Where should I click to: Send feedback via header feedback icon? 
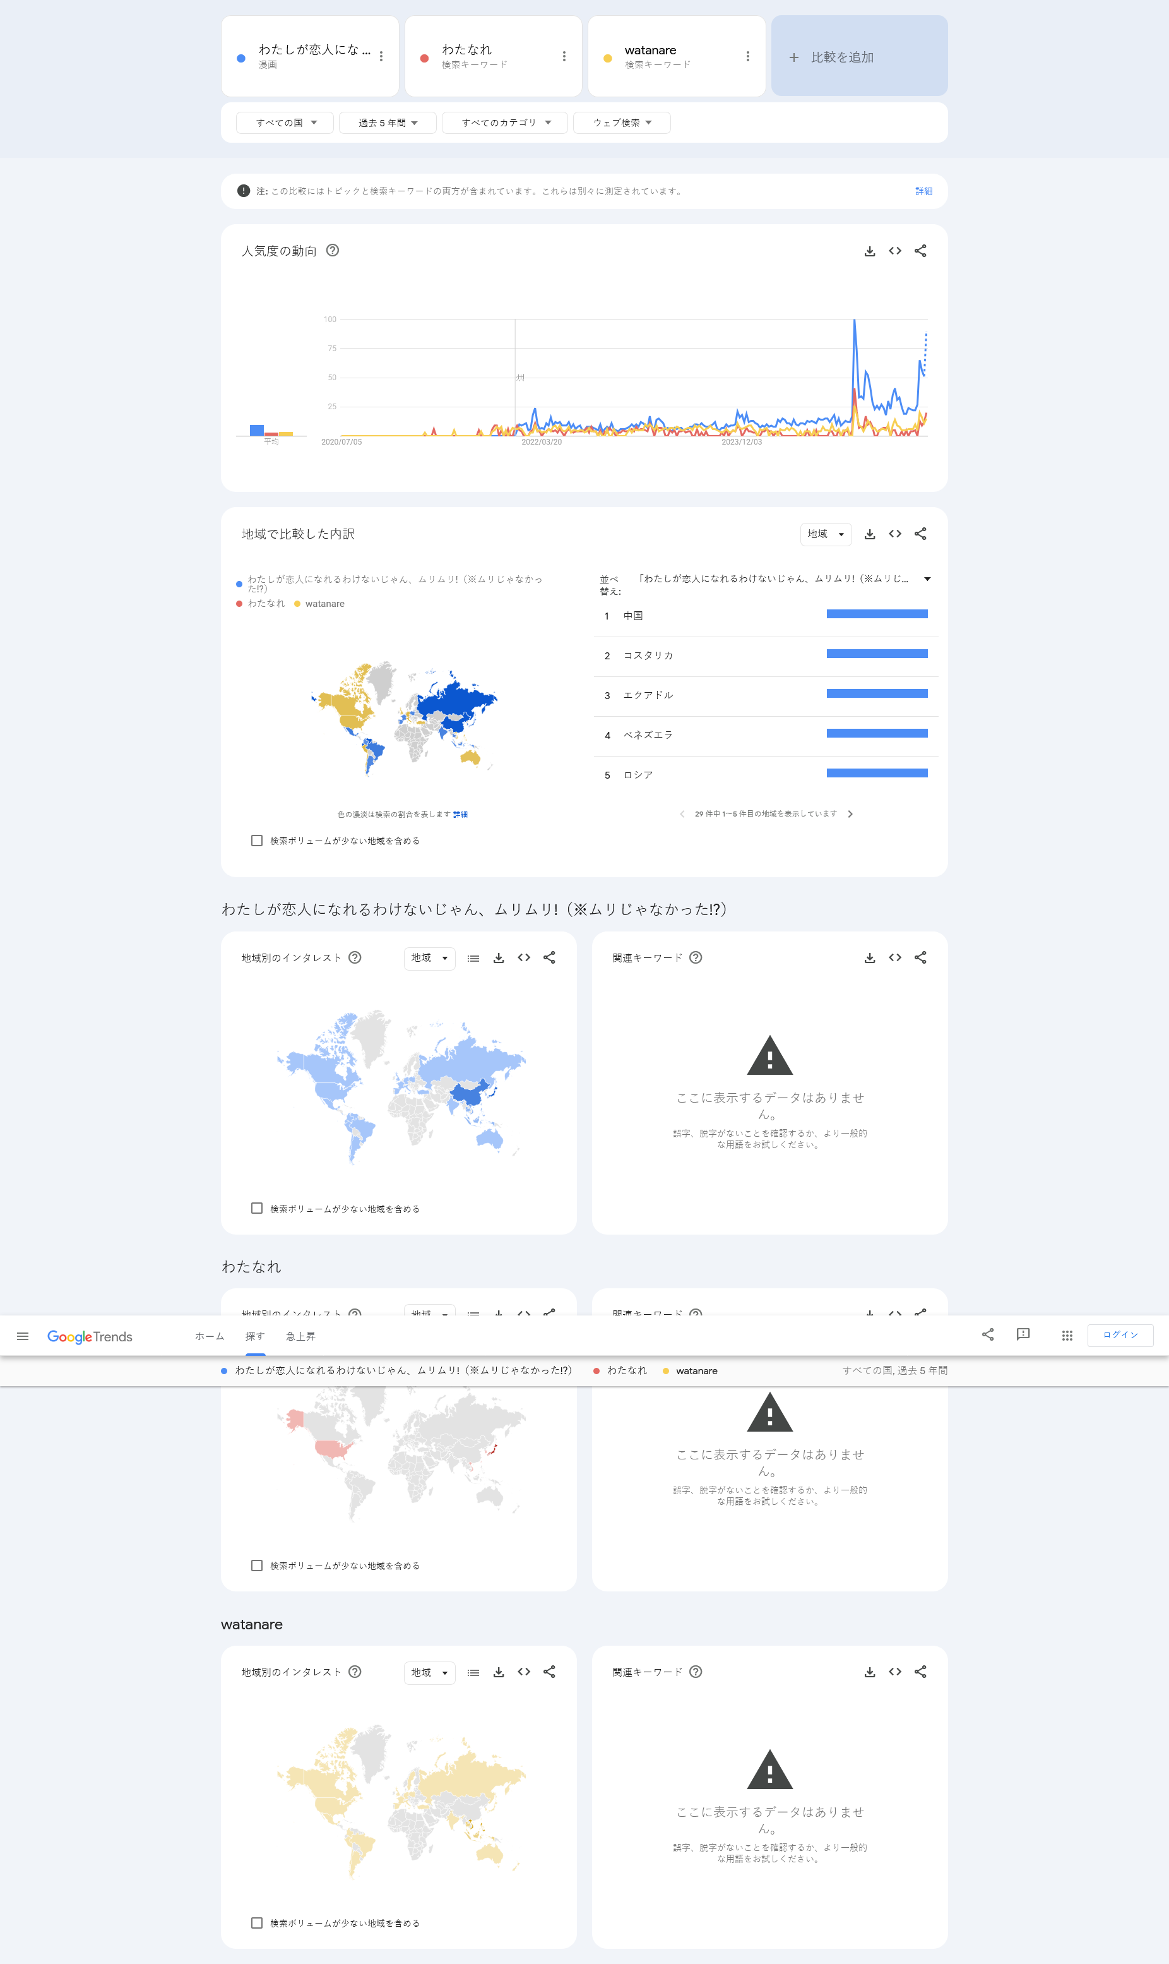[x=1023, y=1335]
